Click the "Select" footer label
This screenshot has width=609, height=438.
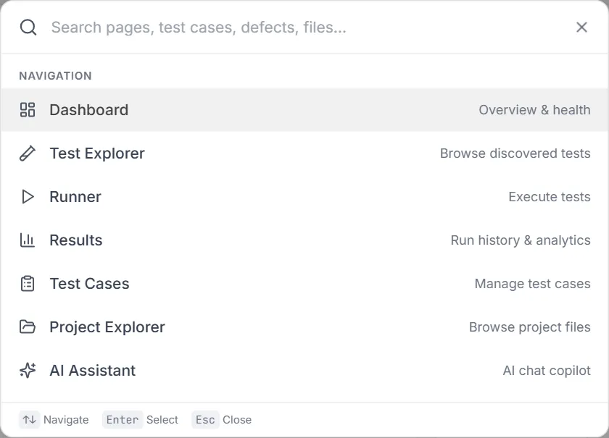162,420
